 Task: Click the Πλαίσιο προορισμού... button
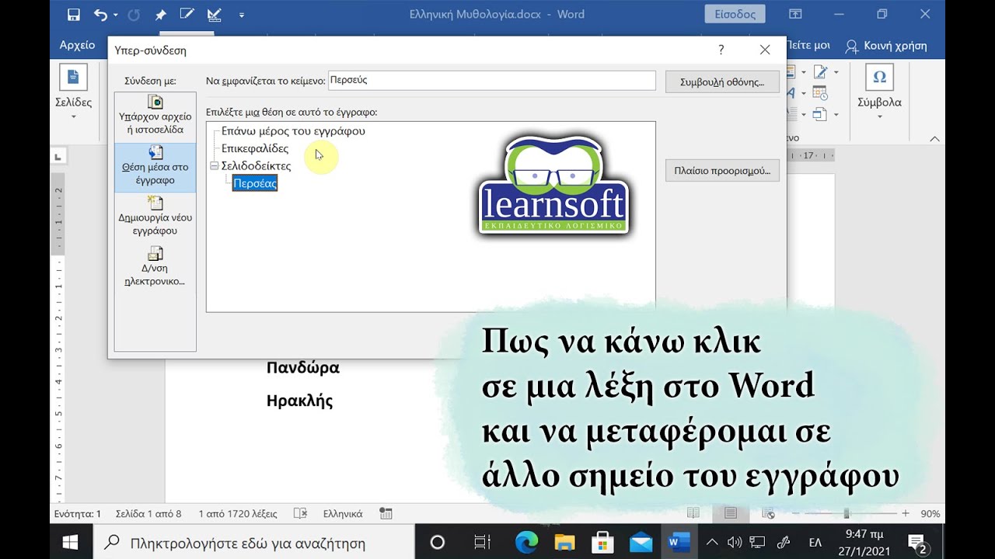click(x=722, y=171)
